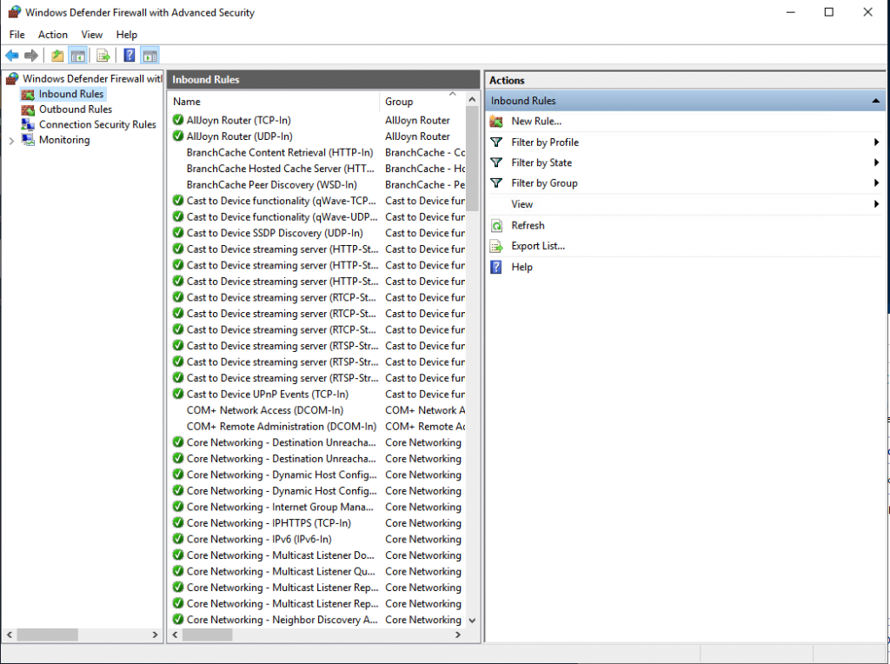This screenshot has height=664, width=890.
Task: Select COM+ Remote Administration (DCOM-In) rule
Action: (x=316, y=426)
